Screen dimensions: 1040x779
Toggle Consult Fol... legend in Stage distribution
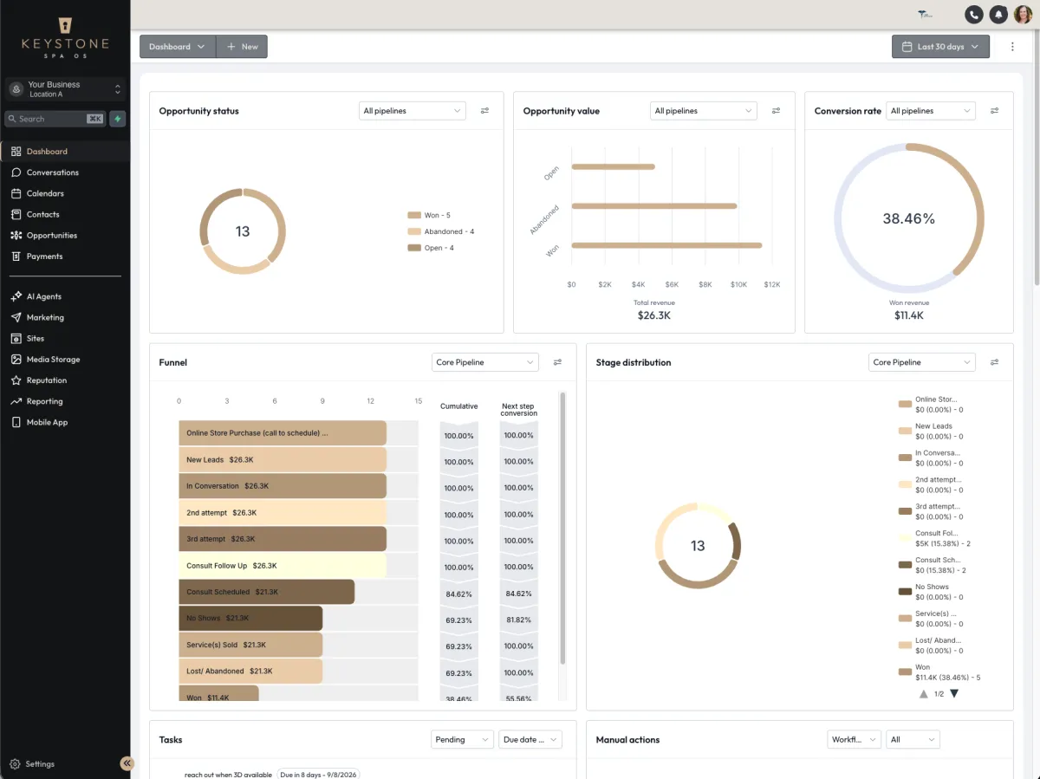point(935,538)
